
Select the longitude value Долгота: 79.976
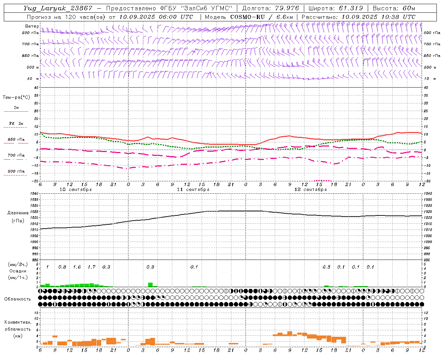(x=271, y=9)
